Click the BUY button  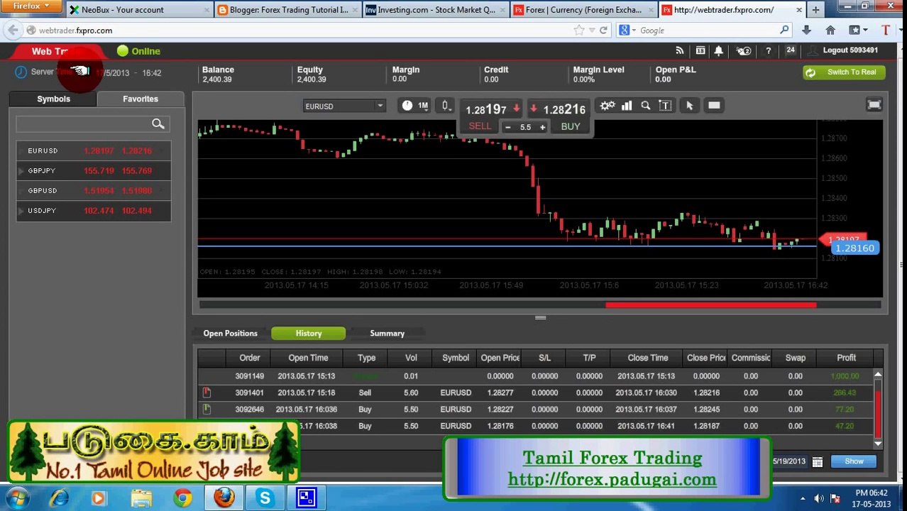click(x=571, y=126)
